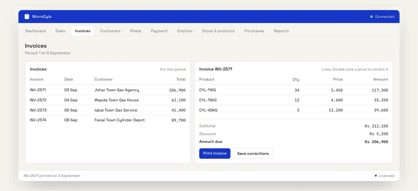
Task: Click the Total column header
Action: coord(181,79)
